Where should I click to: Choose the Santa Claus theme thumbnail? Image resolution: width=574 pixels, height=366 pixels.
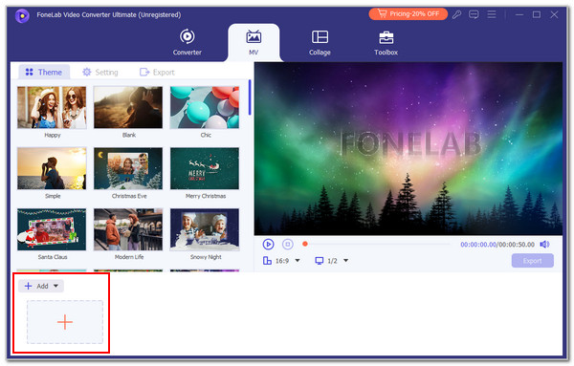click(x=52, y=229)
